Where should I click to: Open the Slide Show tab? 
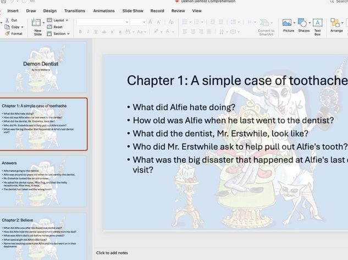(132, 11)
